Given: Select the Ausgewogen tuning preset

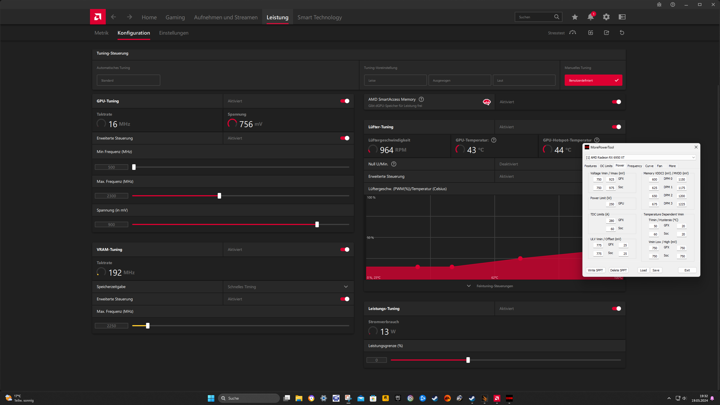Looking at the screenshot, I should [460, 80].
